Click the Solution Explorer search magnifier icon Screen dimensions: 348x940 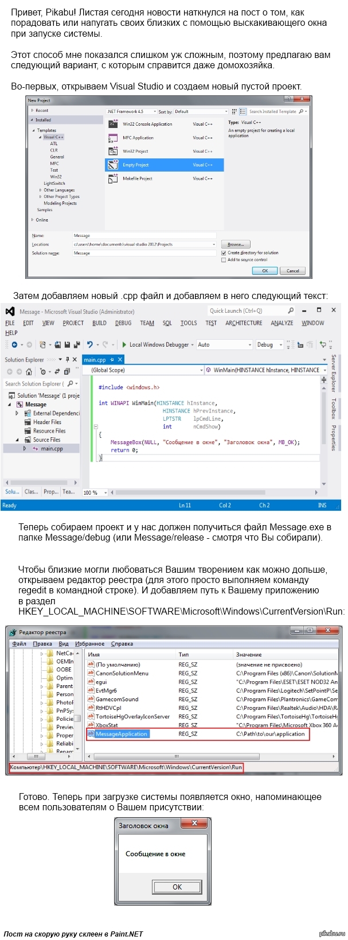click(x=71, y=383)
